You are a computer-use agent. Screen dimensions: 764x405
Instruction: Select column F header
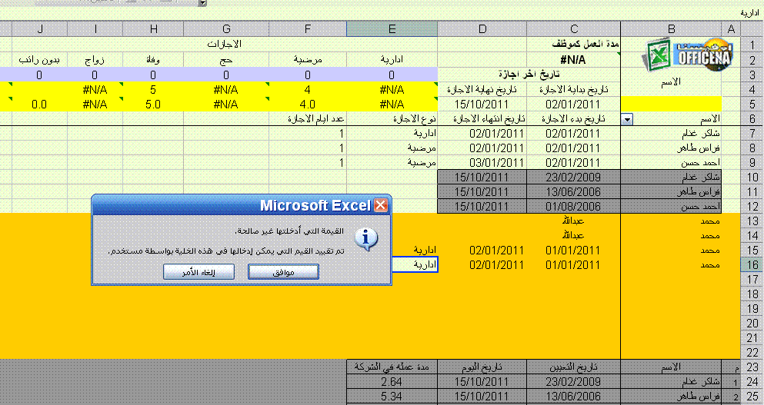(x=308, y=28)
